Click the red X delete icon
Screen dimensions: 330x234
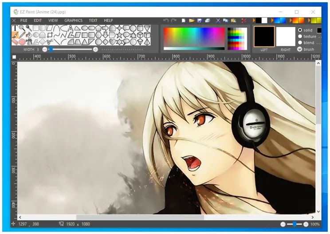pos(244,20)
